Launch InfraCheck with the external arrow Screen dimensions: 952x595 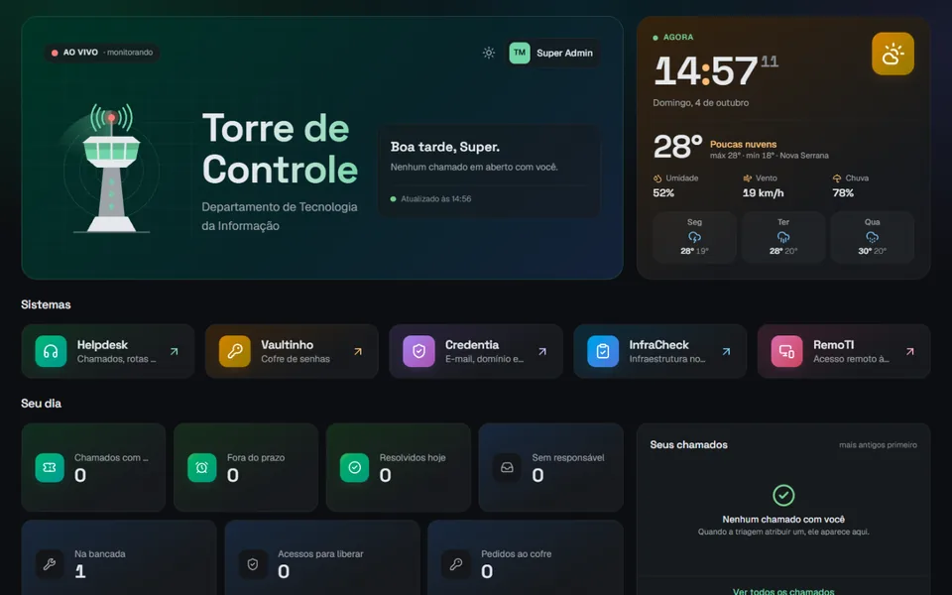[726, 351]
